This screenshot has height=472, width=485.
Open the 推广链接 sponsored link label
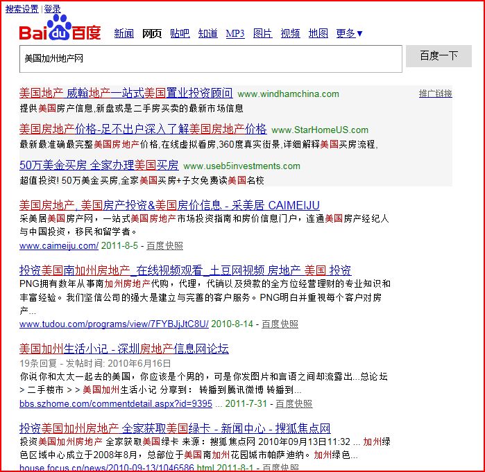pyautogui.click(x=435, y=94)
